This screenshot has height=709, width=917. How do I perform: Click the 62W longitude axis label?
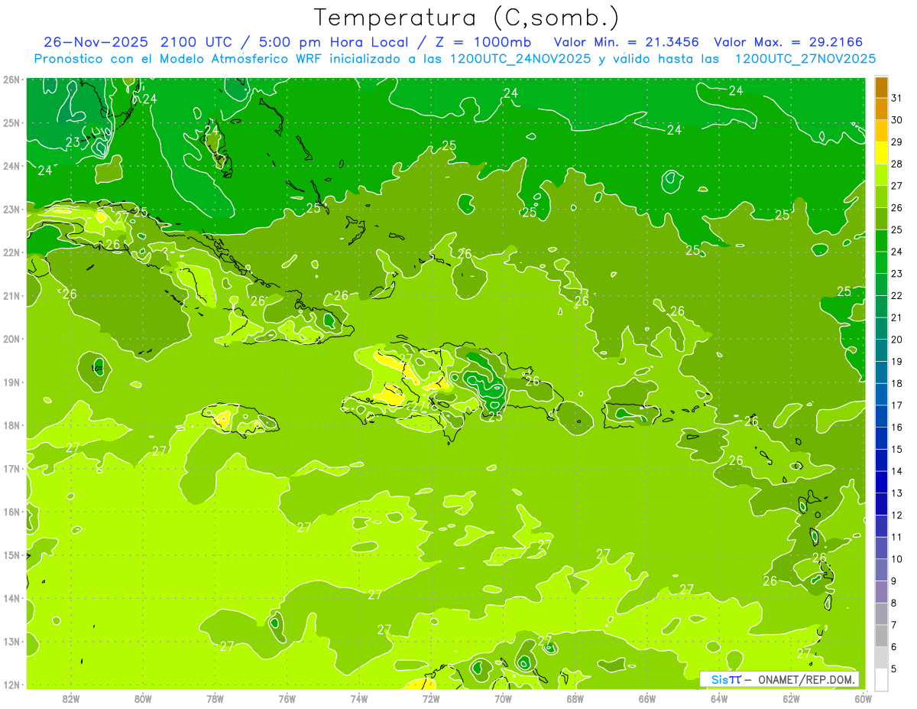click(791, 698)
